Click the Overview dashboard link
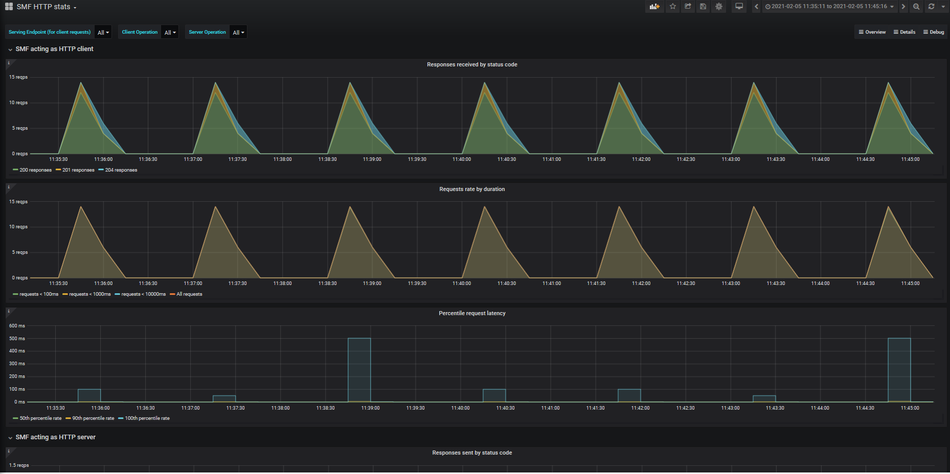The width and height of the screenshot is (950, 474). [x=872, y=32]
